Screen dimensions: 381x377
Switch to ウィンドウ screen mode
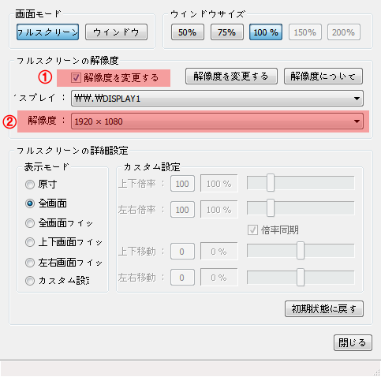(x=116, y=32)
